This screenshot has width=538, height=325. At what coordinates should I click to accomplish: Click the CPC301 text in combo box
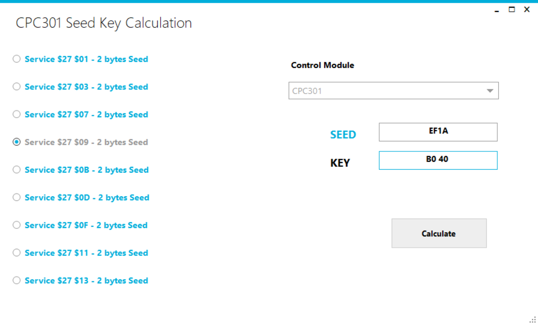[x=307, y=91]
